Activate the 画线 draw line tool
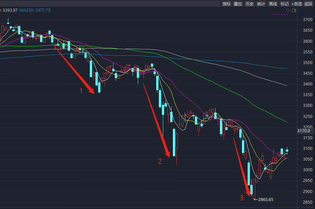Image resolution: width=315 pixels, height=209 pixels. [x=273, y=4]
